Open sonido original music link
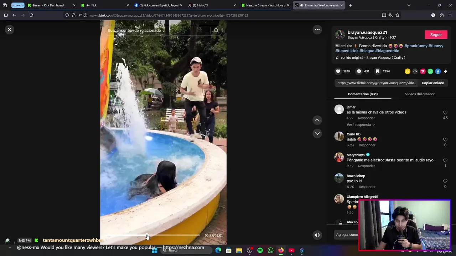The image size is (456, 256). click(373, 58)
